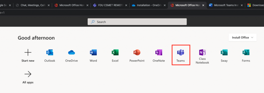Launch Microsoft Teams app
The image size is (264, 93).
pyautogui.click(x=180, y=56)
